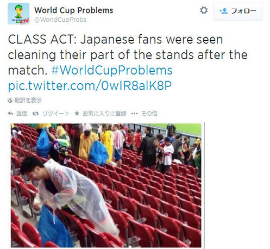The height and width of the screenshot is (249, 270).
Task: Select リツイート to retweet
Action: [56, 114]
